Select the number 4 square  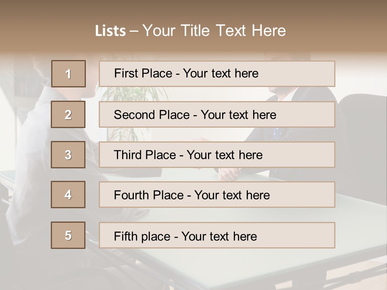pos(68,195)
